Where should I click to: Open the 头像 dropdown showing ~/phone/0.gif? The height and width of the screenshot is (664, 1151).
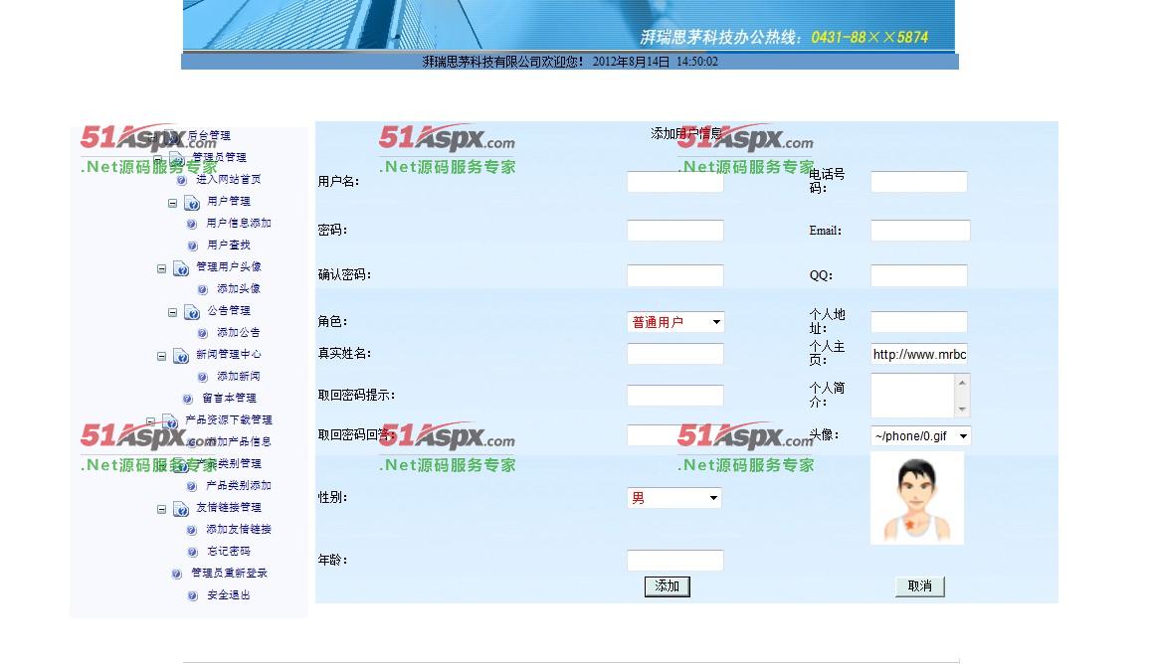pyautogui.click(x=920, y=435)
